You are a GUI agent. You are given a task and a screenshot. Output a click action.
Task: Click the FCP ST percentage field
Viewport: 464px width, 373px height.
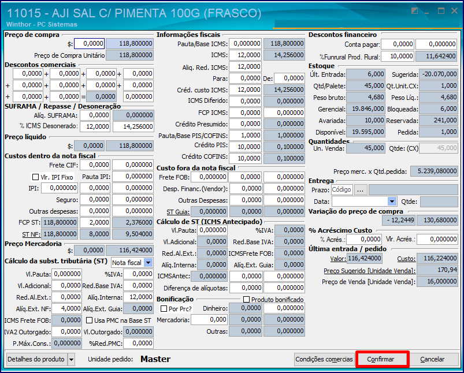[x=95, y=222]
